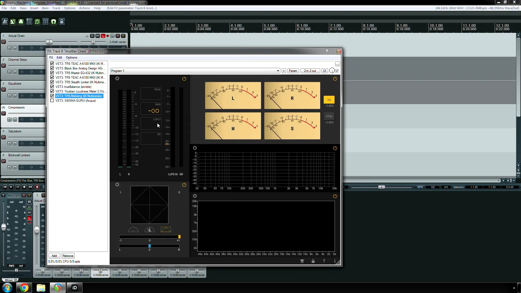Screen dimensions: 521x293
Task: Open the Actions menu
Action: click(x=85, y=8)
